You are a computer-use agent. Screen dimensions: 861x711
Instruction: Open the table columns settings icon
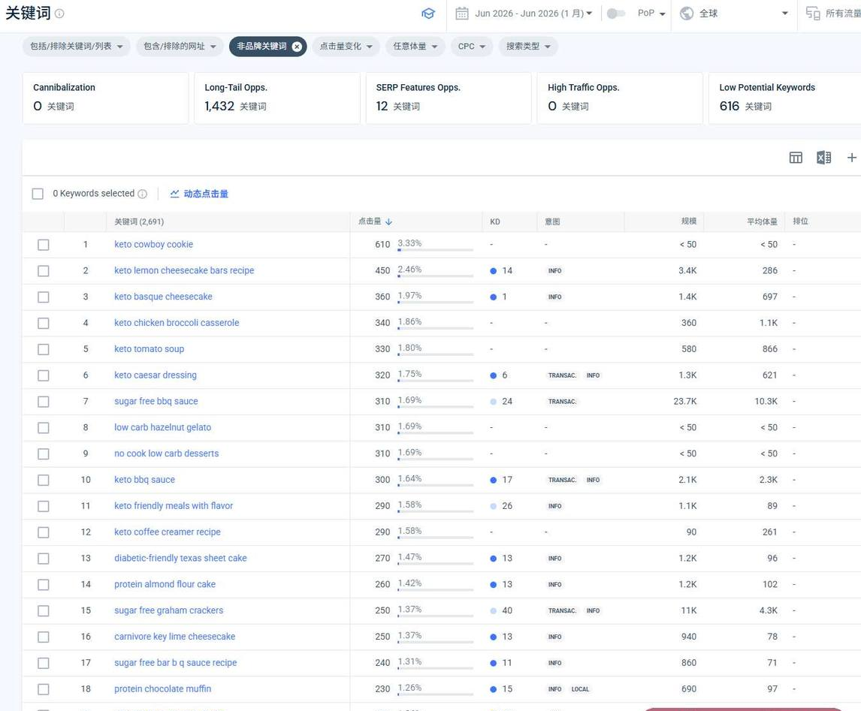click(796, 158)
